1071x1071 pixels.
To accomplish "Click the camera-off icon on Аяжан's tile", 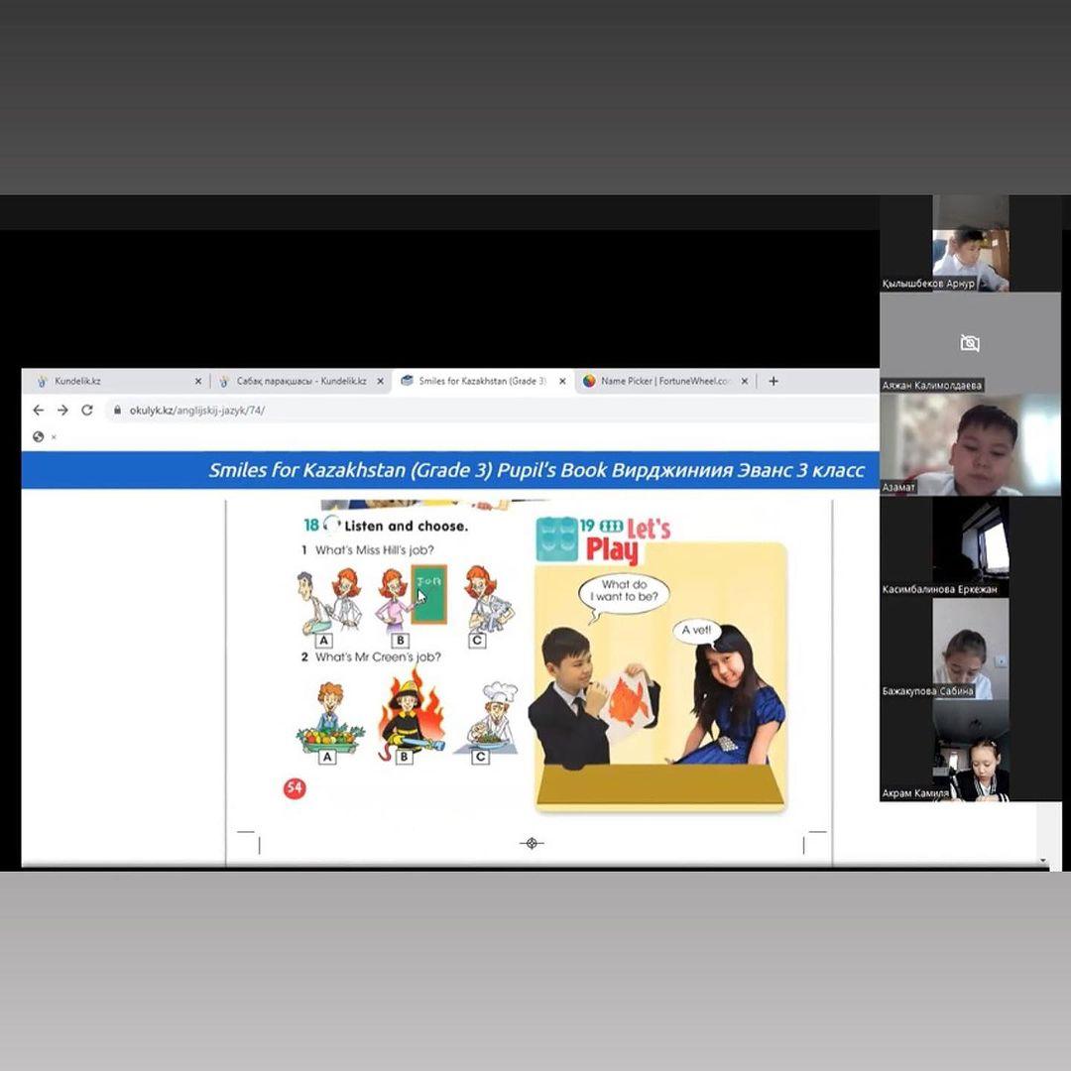I will (969, 342).
